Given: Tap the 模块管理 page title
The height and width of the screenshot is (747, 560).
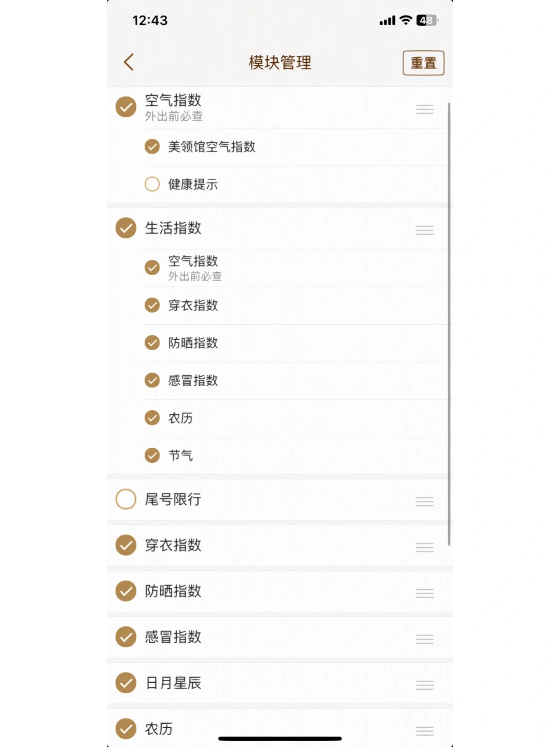Looking at the screenshot, I should tap(280, 63).
